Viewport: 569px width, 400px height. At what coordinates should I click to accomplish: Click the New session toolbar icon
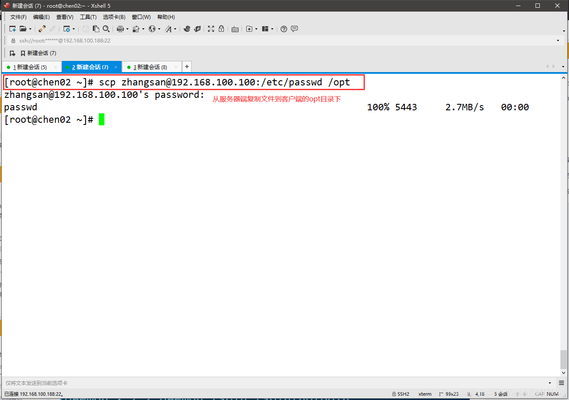click(12, 29)
